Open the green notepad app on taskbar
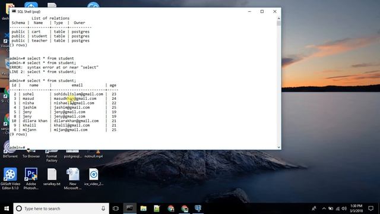 click(x=157, y=209)
